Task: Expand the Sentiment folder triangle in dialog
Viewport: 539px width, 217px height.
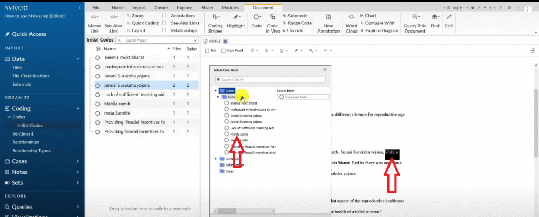Action: (216, 159)
